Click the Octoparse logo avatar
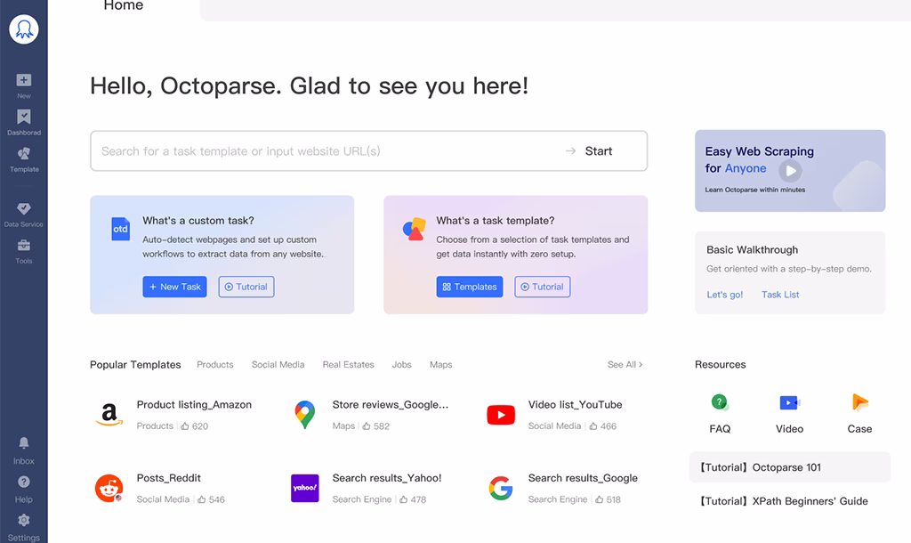Viewport: 911px width, 543px height. coord(24,29)
